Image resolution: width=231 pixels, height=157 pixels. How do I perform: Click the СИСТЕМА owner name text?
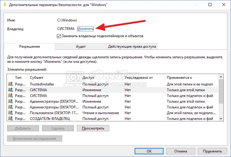(66, 29)
